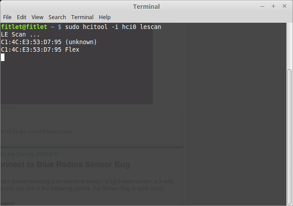Open the Terminal menu
293x206 pixels.
coord(82,17)
